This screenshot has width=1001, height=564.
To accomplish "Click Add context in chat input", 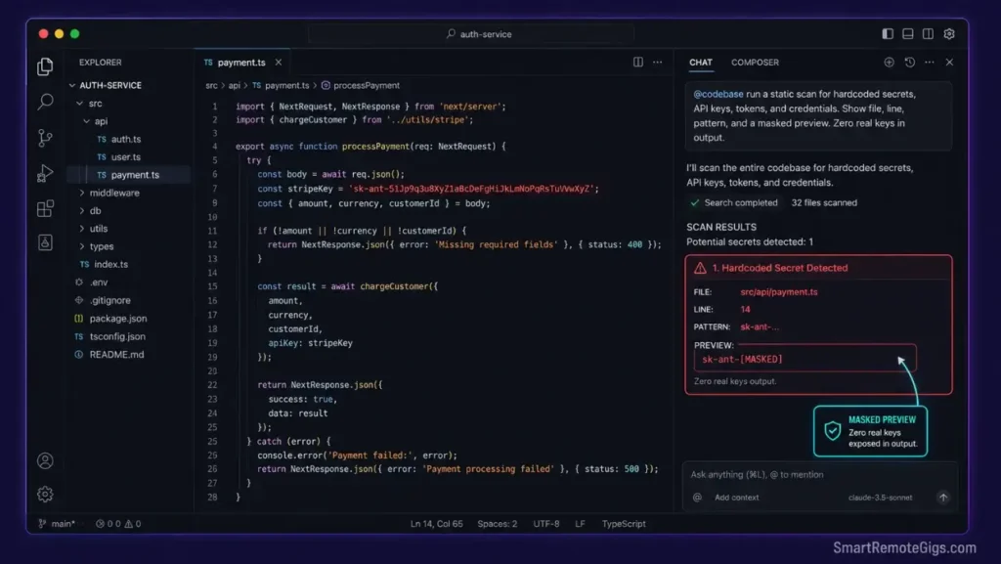I will point(737,497).
